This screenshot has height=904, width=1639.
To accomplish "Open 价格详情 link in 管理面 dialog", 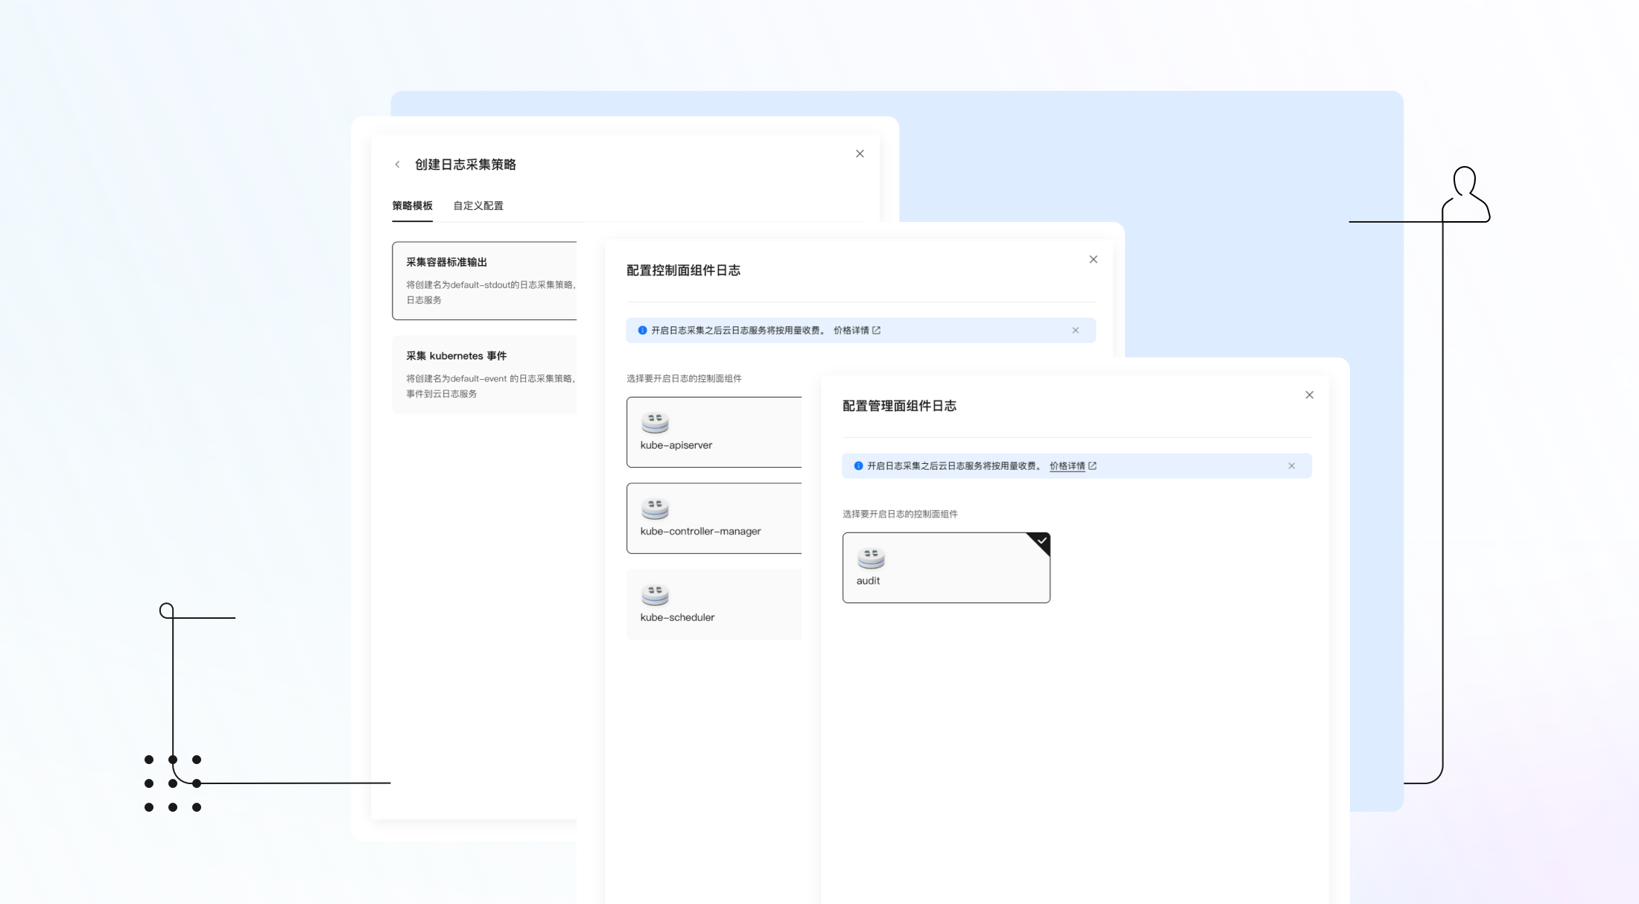I will [x=1067, y=466].
